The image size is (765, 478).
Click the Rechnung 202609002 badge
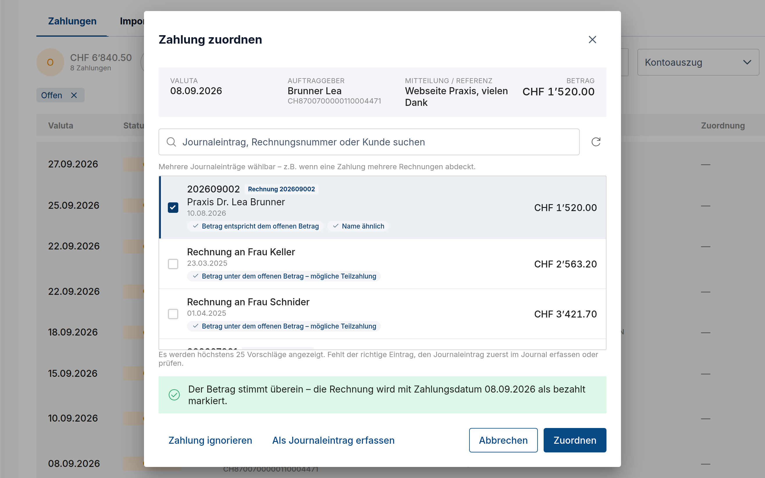(281, 189)
